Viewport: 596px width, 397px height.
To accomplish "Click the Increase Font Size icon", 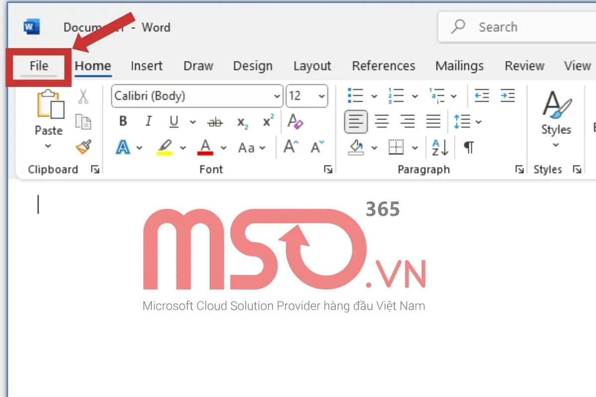I will 291,145.
